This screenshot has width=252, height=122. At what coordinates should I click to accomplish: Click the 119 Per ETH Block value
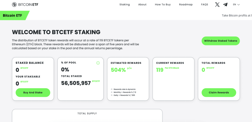pyautogui.click(x=160, y=70)
